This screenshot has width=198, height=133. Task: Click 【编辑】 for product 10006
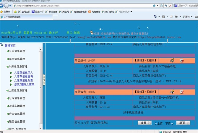[139, 92]
